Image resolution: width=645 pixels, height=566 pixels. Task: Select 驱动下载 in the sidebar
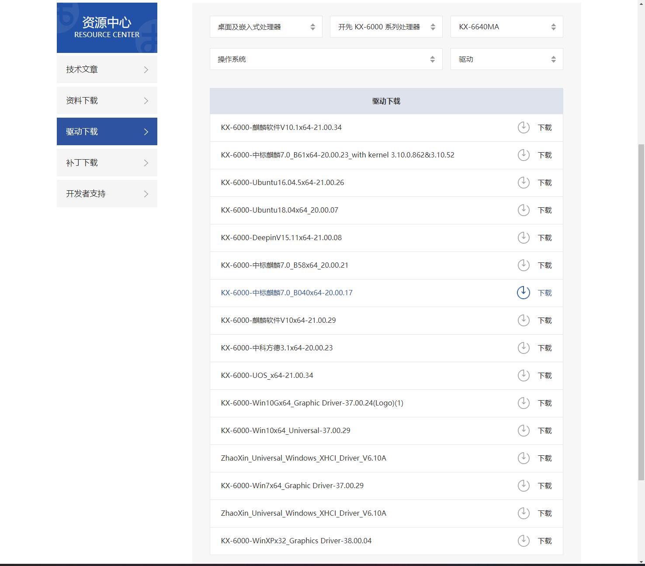point(107,131)
